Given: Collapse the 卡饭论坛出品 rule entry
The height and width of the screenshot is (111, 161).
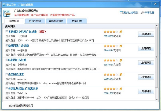Looking at the screenshot, I should [6, 88].
